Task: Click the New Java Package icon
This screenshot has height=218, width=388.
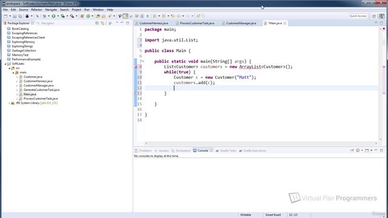Action: coord(82,16)
